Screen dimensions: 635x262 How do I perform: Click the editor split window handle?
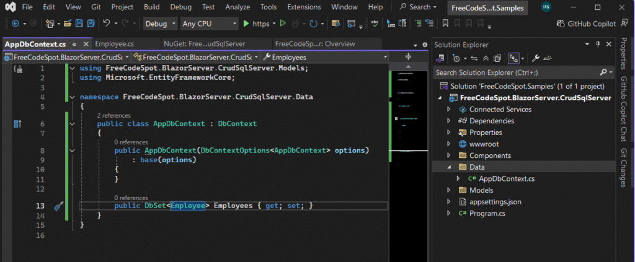[408, 57]
